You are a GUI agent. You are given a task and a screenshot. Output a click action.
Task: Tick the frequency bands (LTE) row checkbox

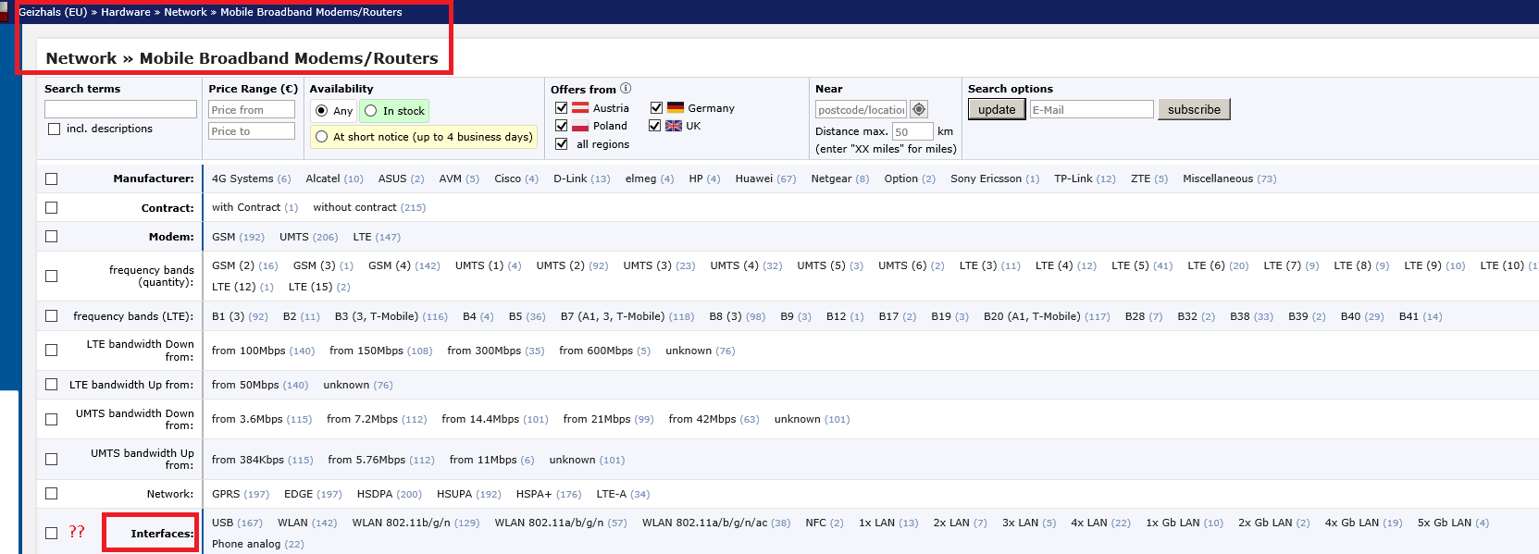point(51,315)
